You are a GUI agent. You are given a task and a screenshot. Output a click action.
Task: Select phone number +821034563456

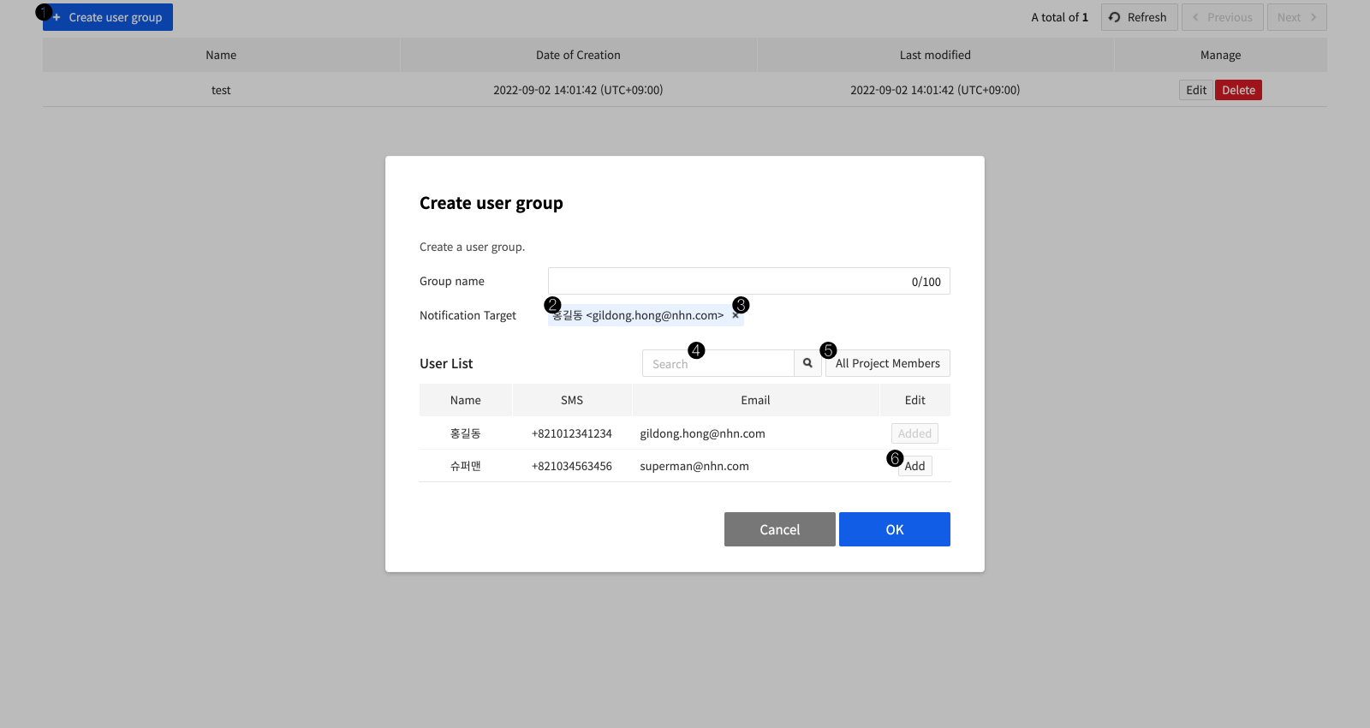coord(572,466)
